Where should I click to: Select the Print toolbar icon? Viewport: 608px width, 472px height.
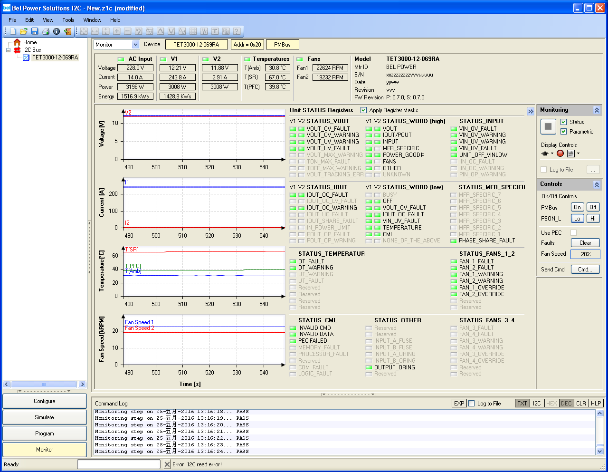coord(47,31)
